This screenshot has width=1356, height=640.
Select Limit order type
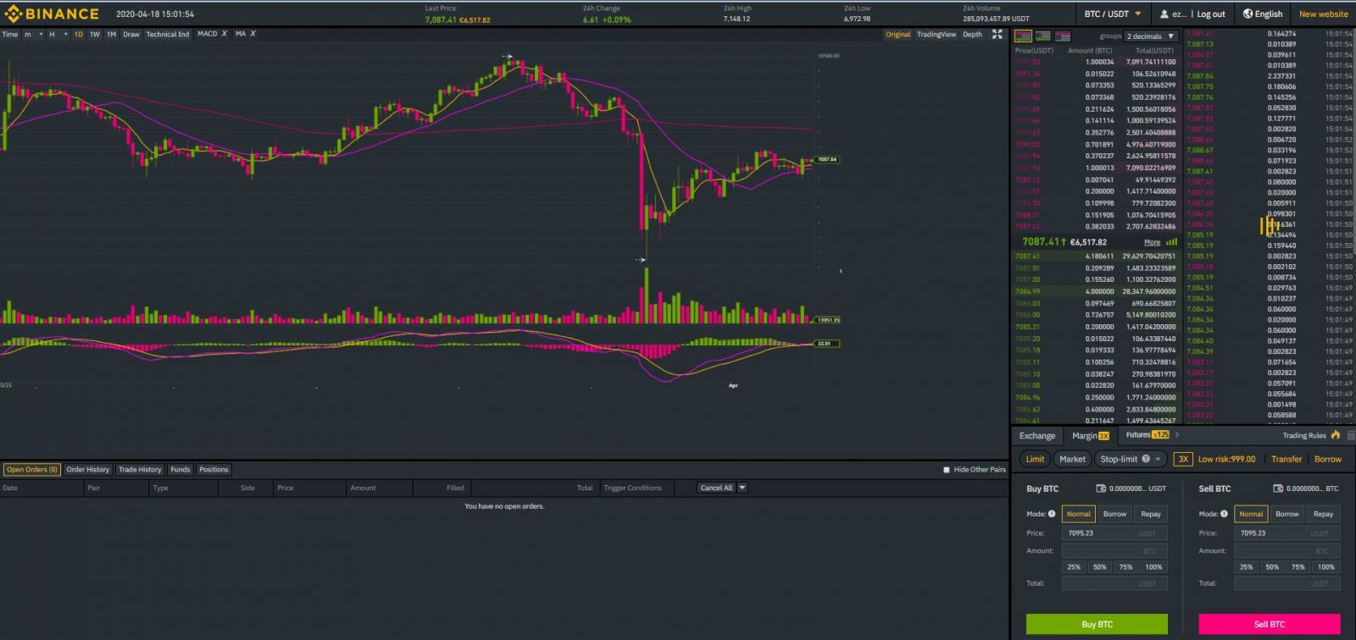pos(1036,459)
